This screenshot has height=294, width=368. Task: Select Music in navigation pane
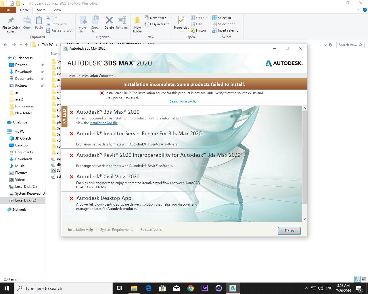(x=20, y=166)
